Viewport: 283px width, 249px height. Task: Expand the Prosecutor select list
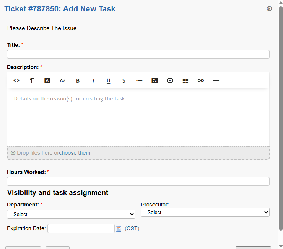205,212
